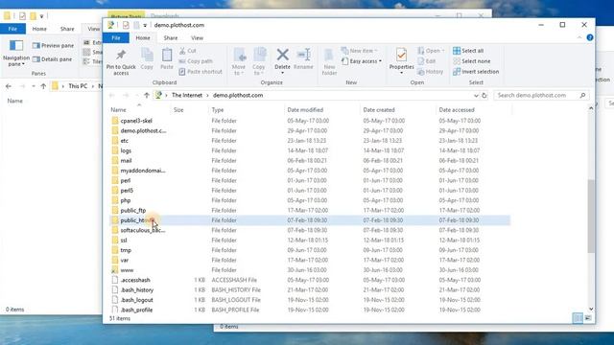This screenshot has height=345, width=614.
Task: Open Delete dropdown arrow below Delete
Action: (x=282, y=73)
